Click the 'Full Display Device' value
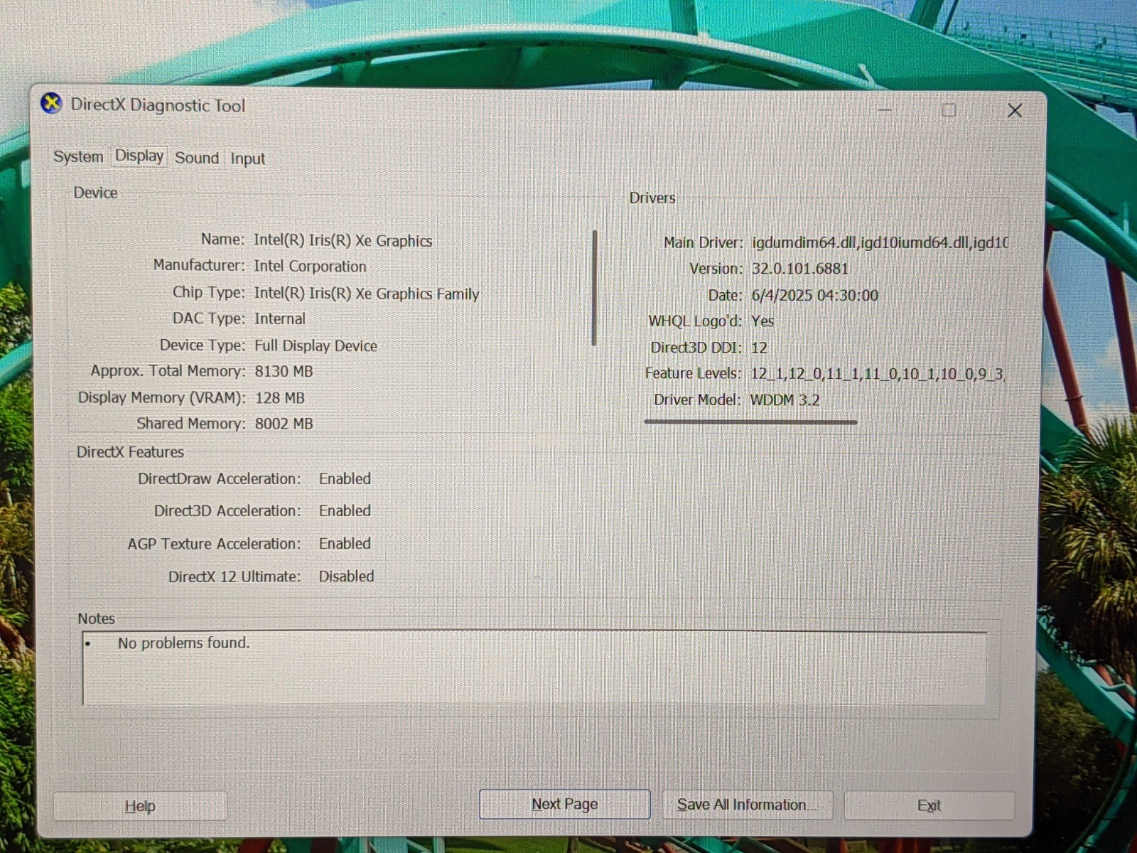1137x853 pixels. pos(316,345)
